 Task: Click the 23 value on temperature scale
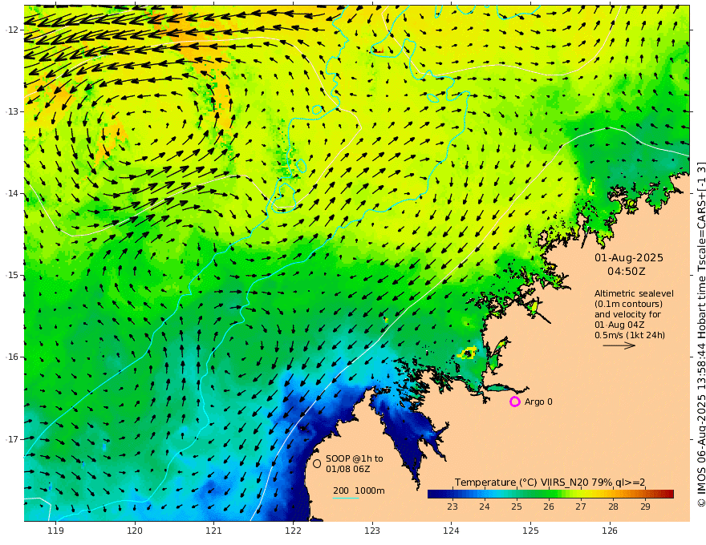pyautogui.click(x=452, y=507)
